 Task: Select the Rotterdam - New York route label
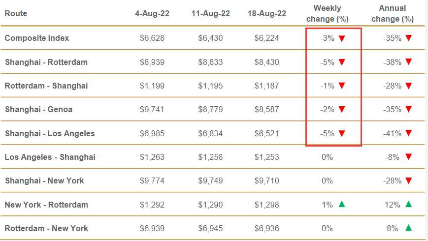(46, 228)
